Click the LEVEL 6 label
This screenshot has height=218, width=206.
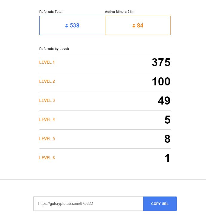pyautogui.click(x=47, y=158)
